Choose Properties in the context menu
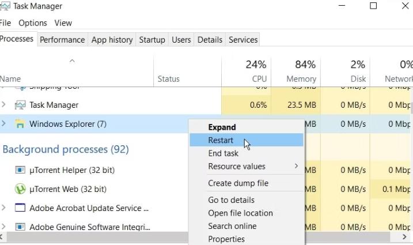Viewport: 413px width, 245px height. click(247, 239)
